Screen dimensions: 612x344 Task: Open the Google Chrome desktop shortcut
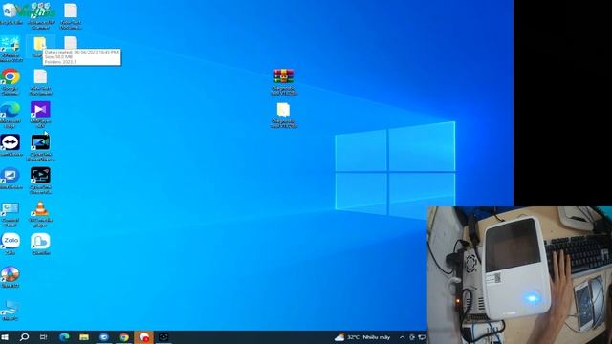coord(11,82)
